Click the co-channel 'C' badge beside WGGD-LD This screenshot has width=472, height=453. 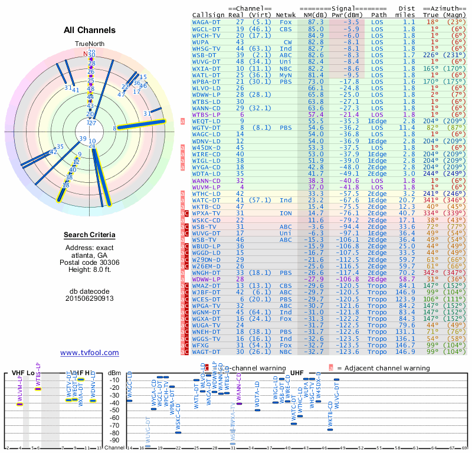[187, 253]
